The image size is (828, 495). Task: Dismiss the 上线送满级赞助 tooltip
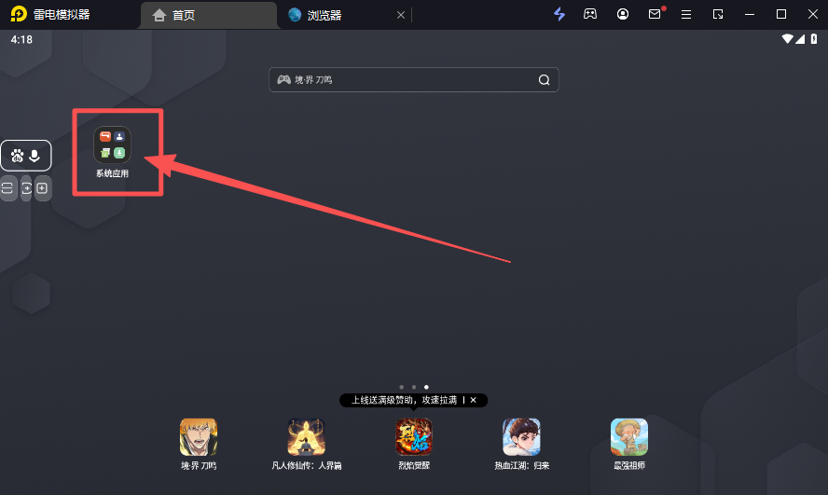tap(474, 400)
